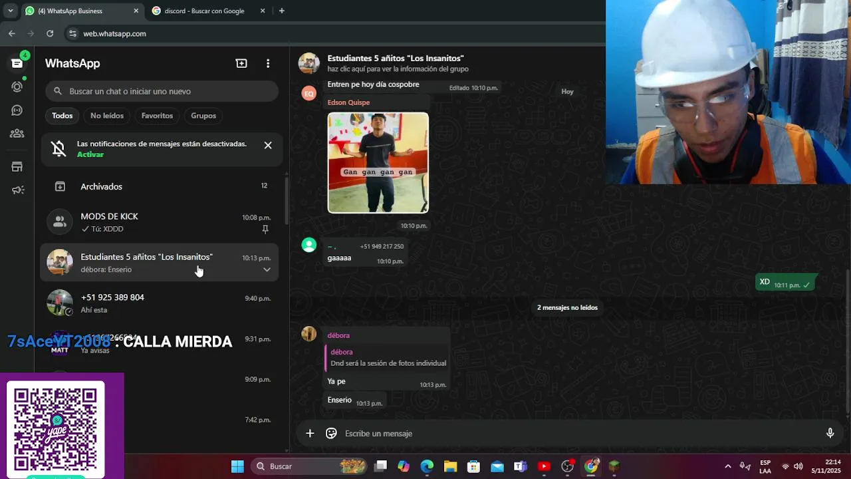Screen dimensions: 851x479
Task: Click the +51 949 217 250 number
Action: [382, 246]
